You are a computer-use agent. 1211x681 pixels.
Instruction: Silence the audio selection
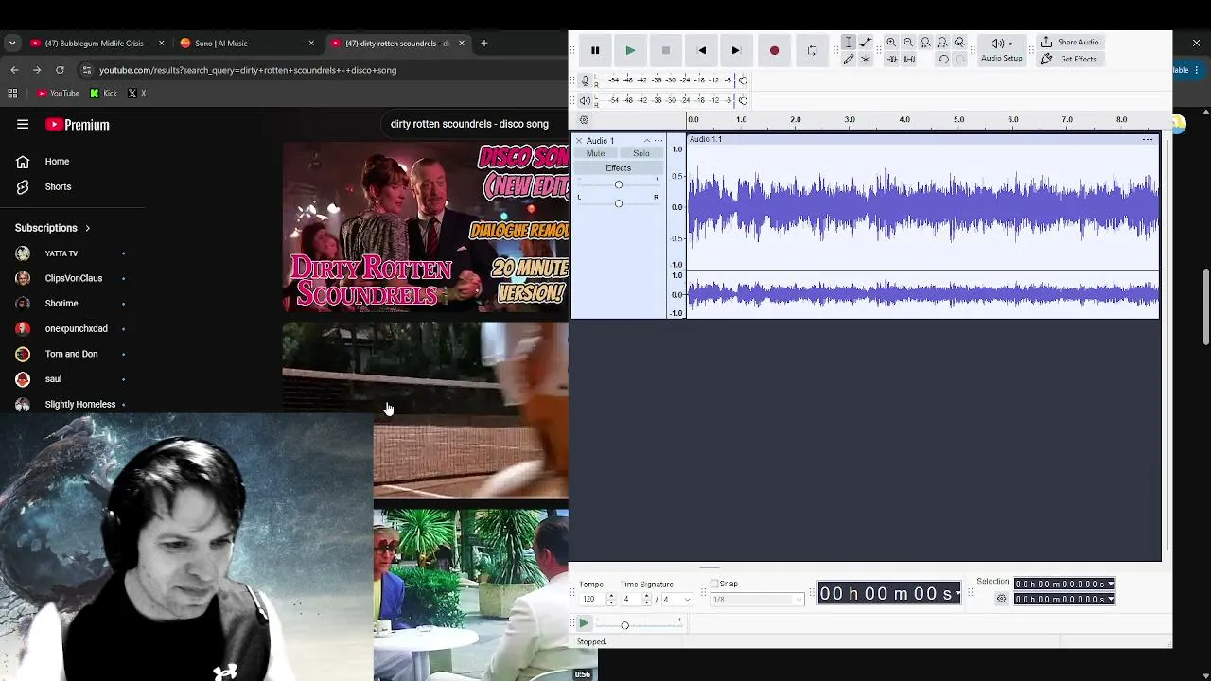[909, 60]
